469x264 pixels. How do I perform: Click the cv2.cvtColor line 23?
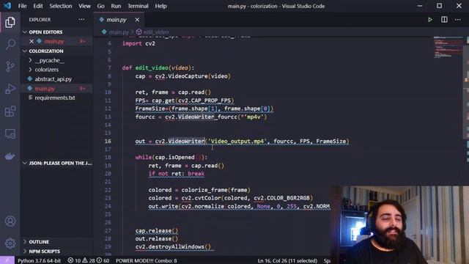pyautogui.click(x=230, y=198)
